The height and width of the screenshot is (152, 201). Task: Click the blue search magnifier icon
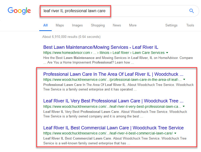tap(192, 11)
